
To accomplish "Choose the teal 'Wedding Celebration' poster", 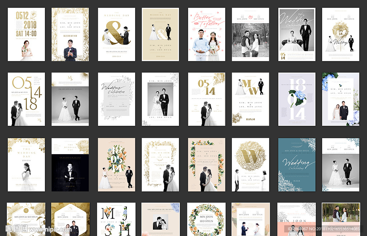I will (297, 165).
